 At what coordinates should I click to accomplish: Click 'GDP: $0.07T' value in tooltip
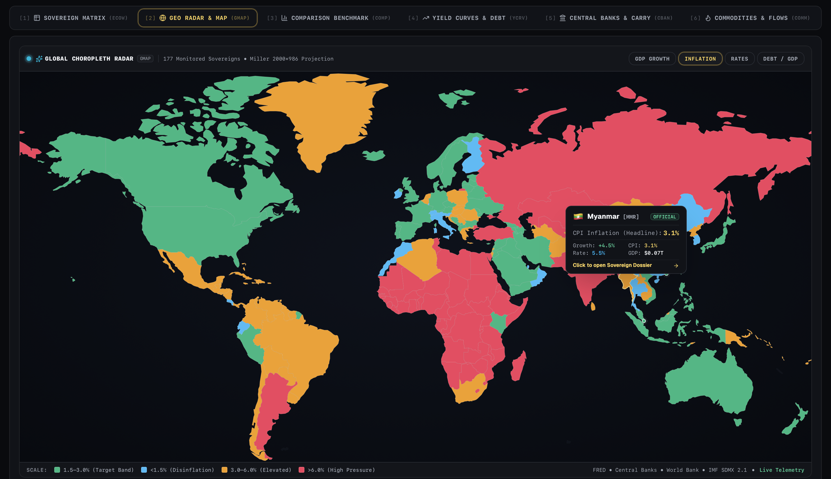(646, 253)
